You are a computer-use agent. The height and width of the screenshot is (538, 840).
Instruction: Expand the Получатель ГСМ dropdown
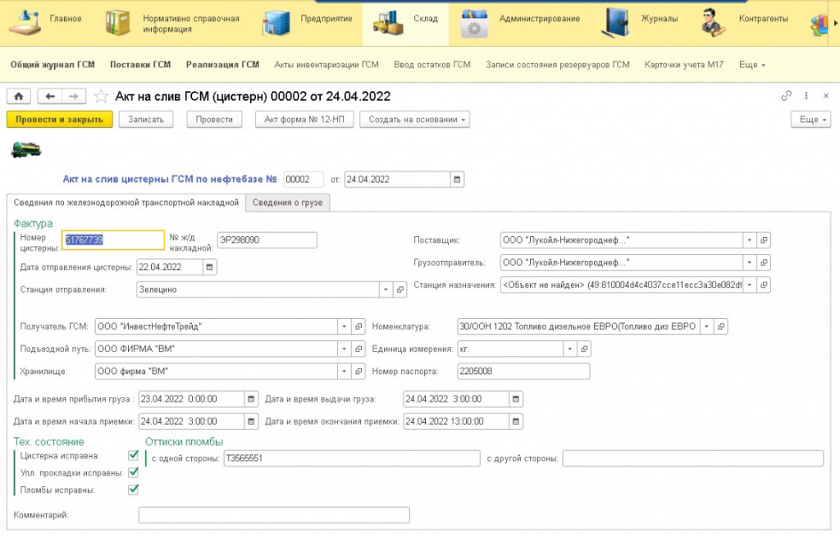pyautogui.click(x=344, y=326)
